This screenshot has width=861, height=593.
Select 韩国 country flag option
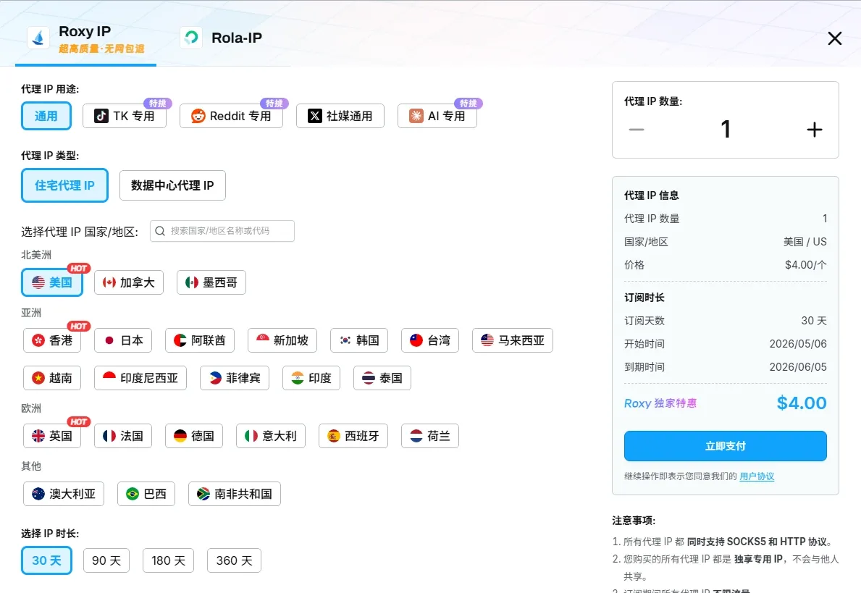(359, 340)
